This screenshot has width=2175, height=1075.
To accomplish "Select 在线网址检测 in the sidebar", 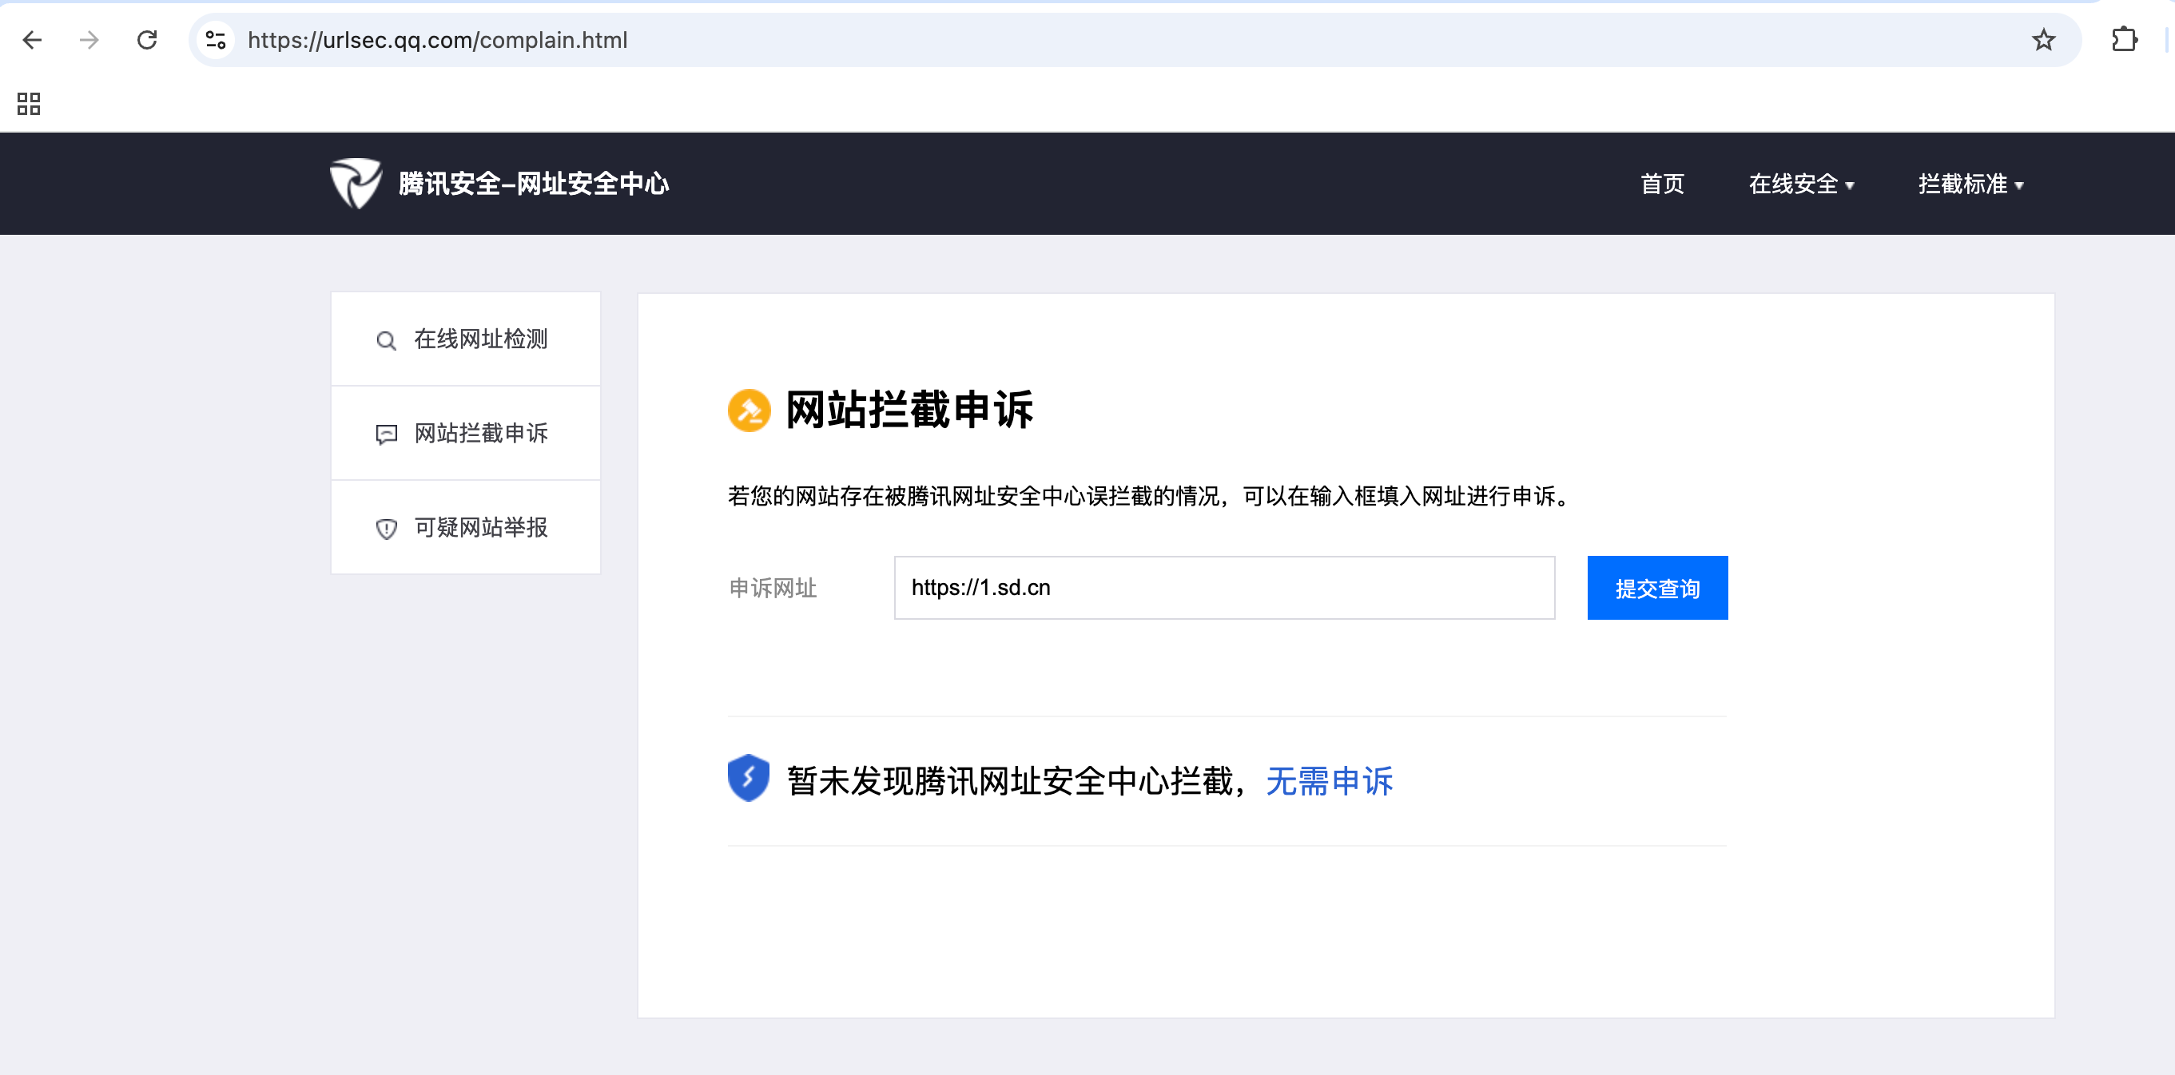I will click(479, 339).
